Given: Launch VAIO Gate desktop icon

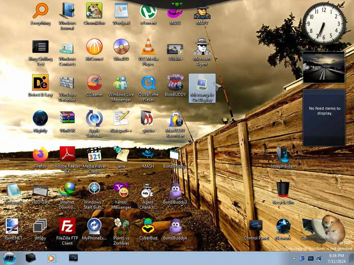Looking at the screenshot, I should tap(40, 194).
